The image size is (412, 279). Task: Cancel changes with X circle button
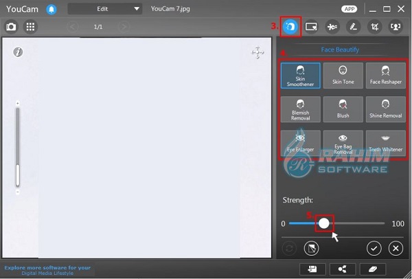coord(396,248)
